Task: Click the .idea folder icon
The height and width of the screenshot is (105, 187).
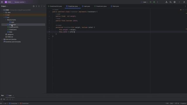Action: (6, 12)
